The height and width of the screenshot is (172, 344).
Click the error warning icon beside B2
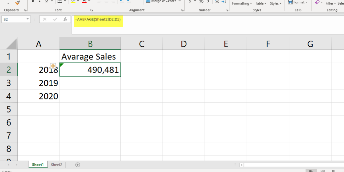53,66
